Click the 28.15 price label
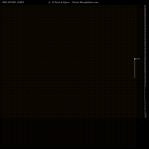 138,59
